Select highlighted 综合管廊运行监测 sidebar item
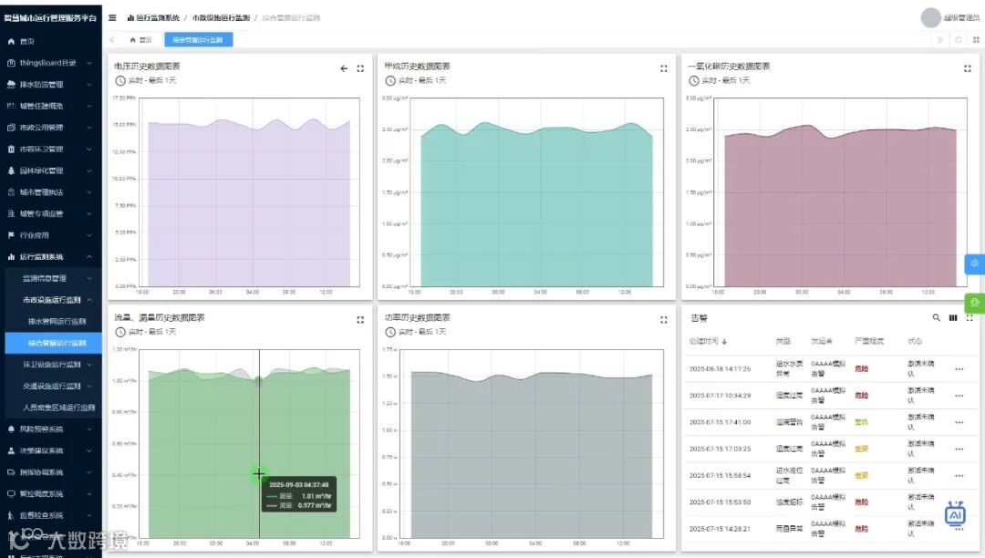This screenshot has height=558, width=985. pyautogui.click(x=54, y=343)
